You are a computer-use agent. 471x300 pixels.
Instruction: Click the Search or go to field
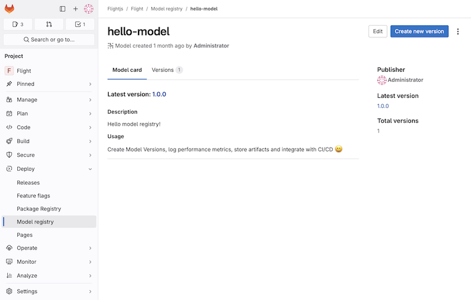click(49, 40)
